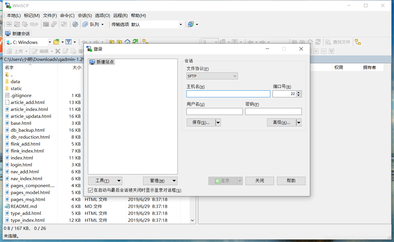Open the 远程(R) menu

[121, 16]
